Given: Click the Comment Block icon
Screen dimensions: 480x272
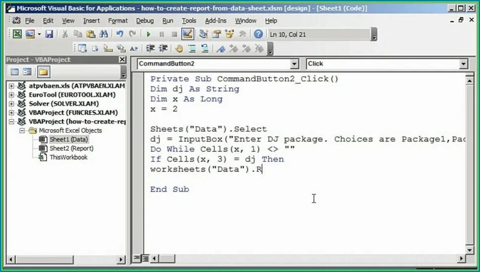Looking at the screenshot, I should click(192, 48).
